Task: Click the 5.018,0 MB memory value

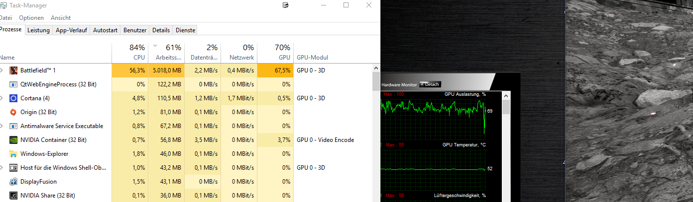Action: click(167, 70)
